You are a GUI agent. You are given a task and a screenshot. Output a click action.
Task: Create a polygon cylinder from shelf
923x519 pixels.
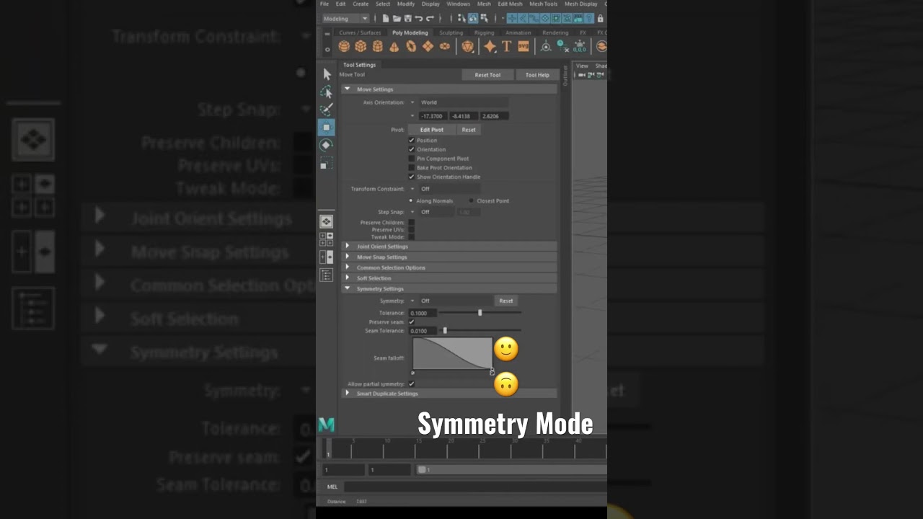click(x=378, y=46)
